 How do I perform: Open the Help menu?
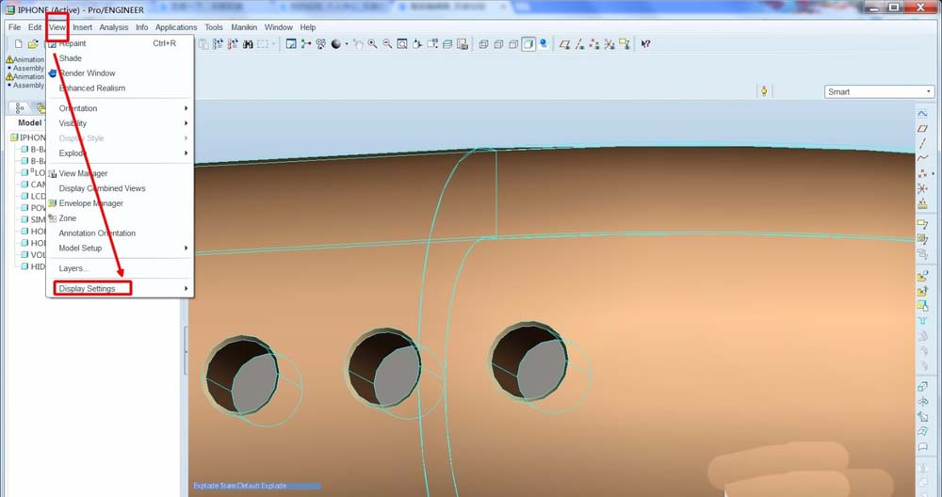(308, 27)
